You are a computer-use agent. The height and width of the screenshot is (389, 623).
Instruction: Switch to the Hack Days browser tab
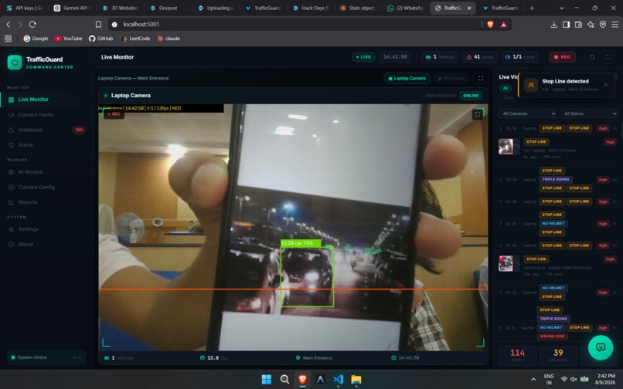pyautogui.click(x=311, y=8)
